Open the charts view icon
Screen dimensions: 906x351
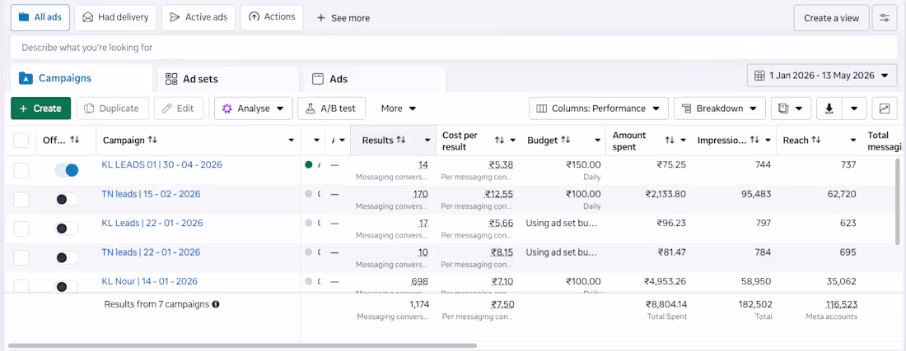(884, 109)
